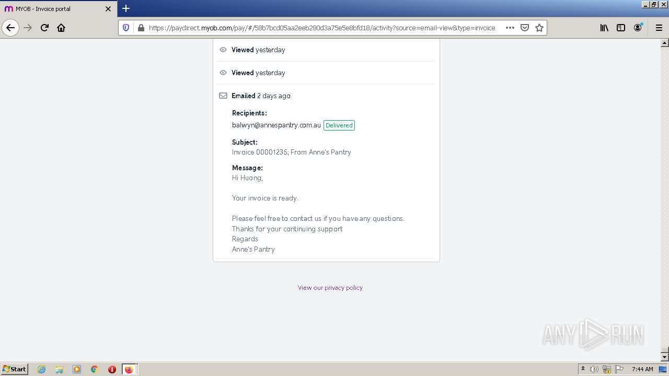Click the Emailed 2 days ago entry
The image size is (669, 376).
pos(261,96)
